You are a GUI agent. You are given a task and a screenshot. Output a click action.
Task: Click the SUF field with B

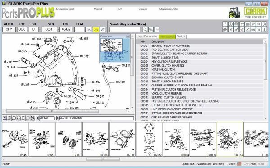coord(33,30)
